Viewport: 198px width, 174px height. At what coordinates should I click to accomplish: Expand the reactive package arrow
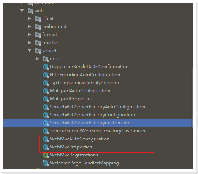coord(30,43)
